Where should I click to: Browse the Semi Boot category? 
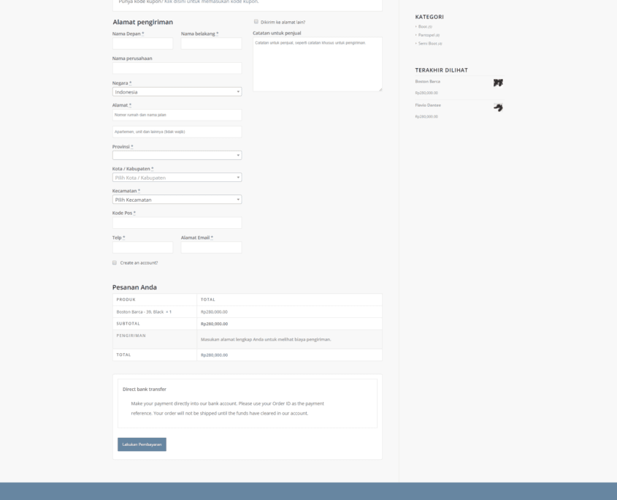coord(427,44)
